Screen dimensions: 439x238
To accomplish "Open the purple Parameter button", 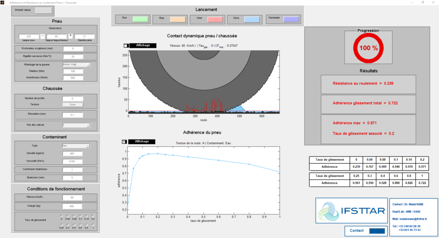I will (291, 19).
